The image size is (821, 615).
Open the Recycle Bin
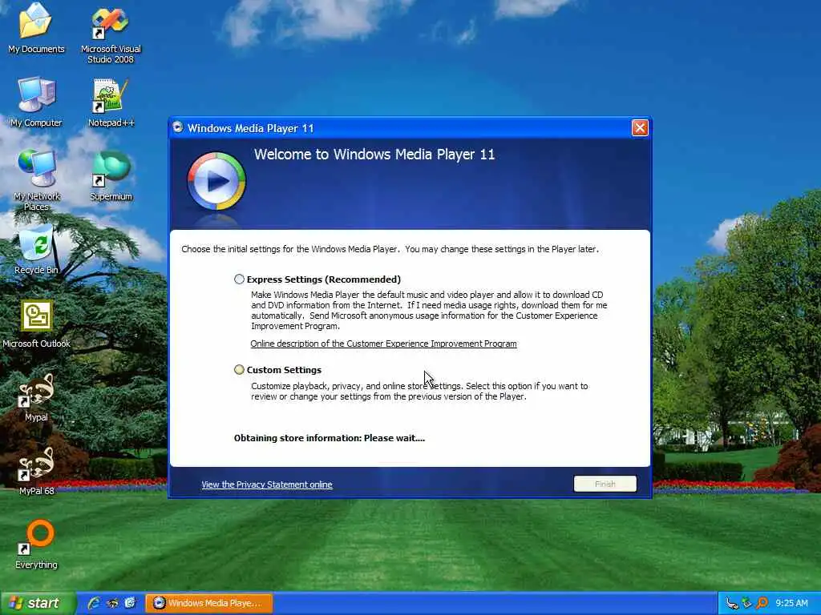[36, 250]
